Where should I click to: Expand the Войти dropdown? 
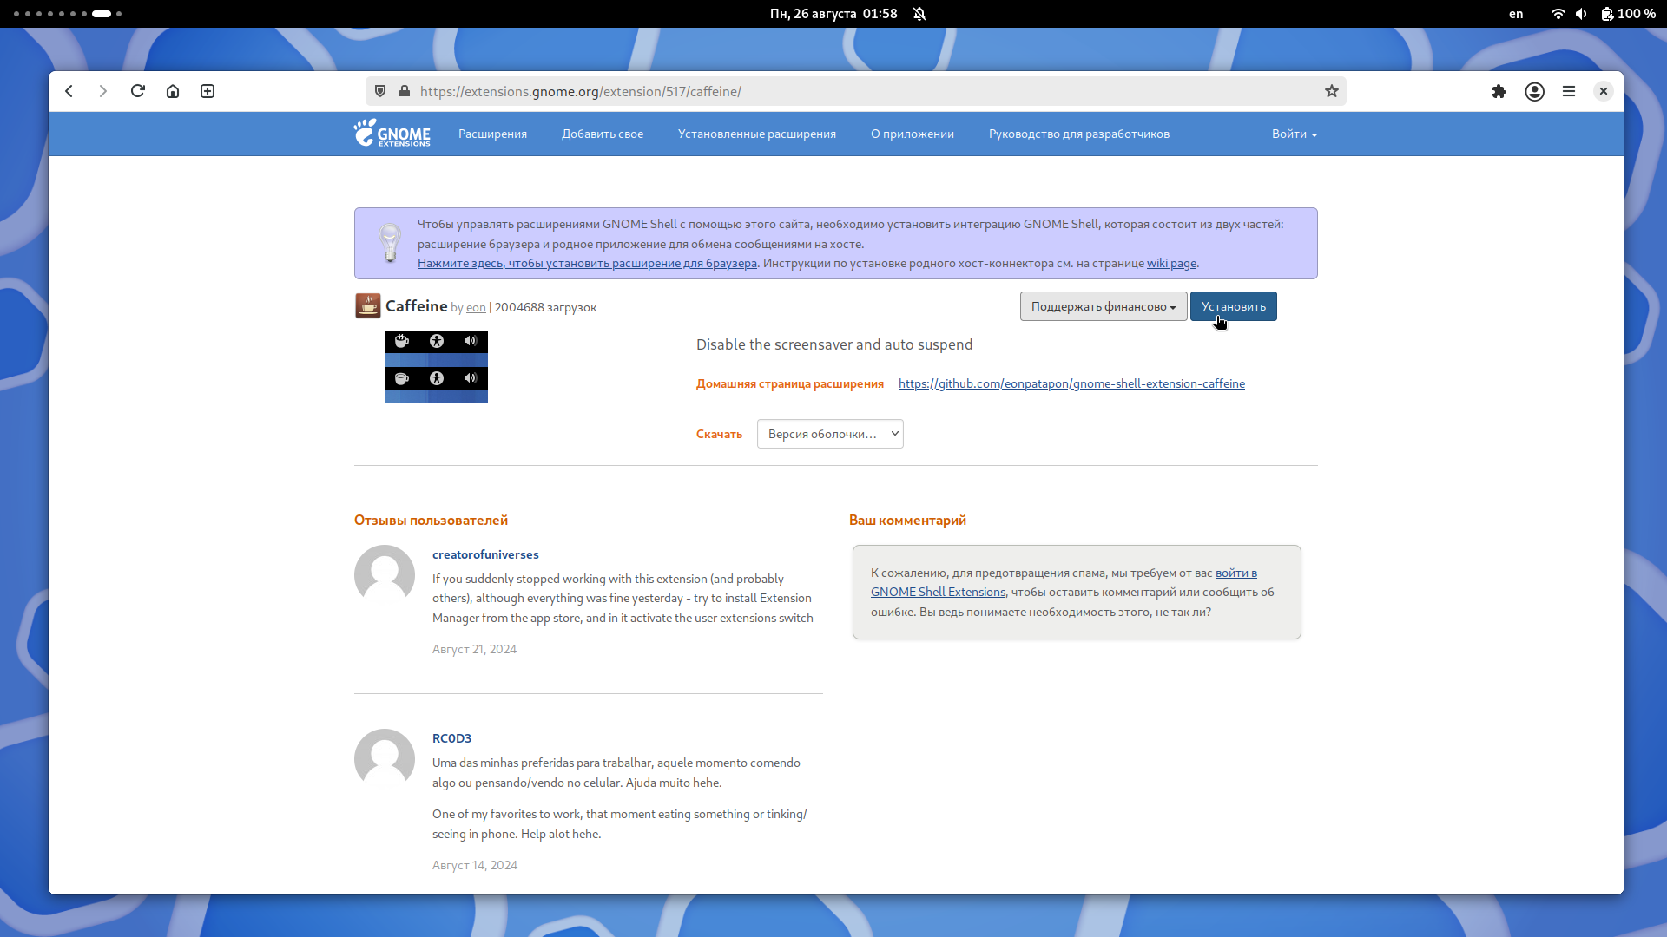1295,134
